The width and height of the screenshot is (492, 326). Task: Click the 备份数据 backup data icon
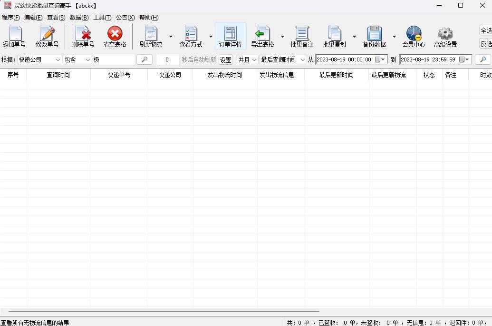[375, 36]
